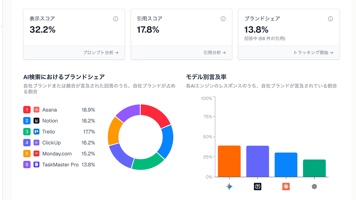Screen dimensions: 356x200
Task: Click the Notion logo icon
Action: (36, 121)
